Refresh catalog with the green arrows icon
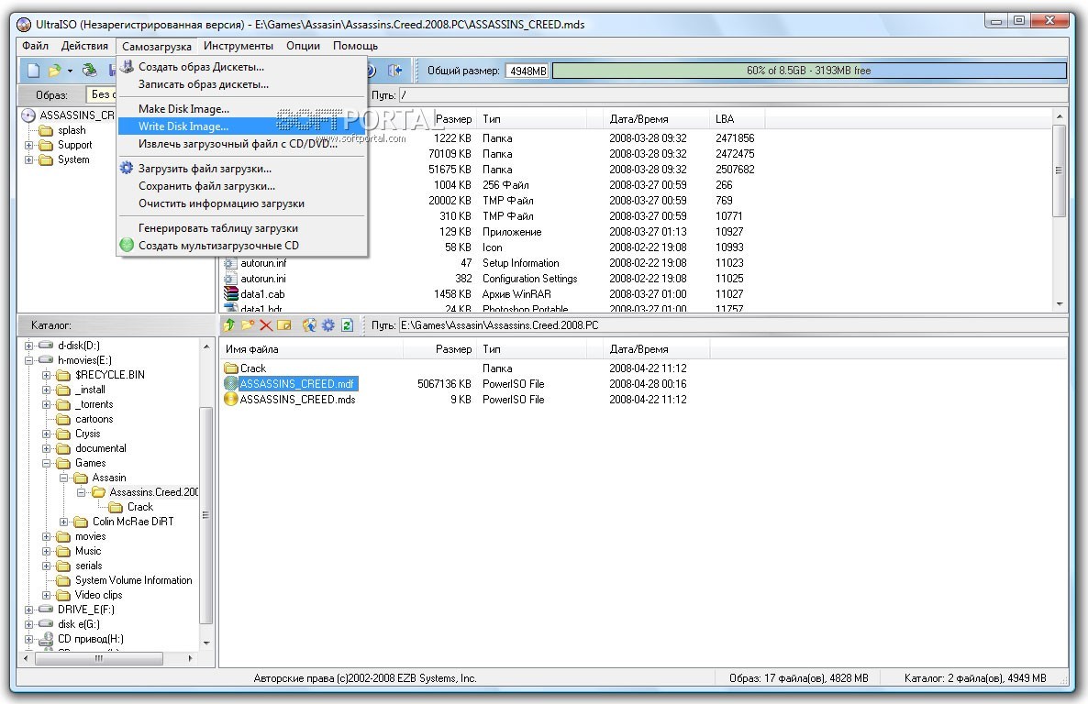 pyautogui.click(x=347, y=324)
